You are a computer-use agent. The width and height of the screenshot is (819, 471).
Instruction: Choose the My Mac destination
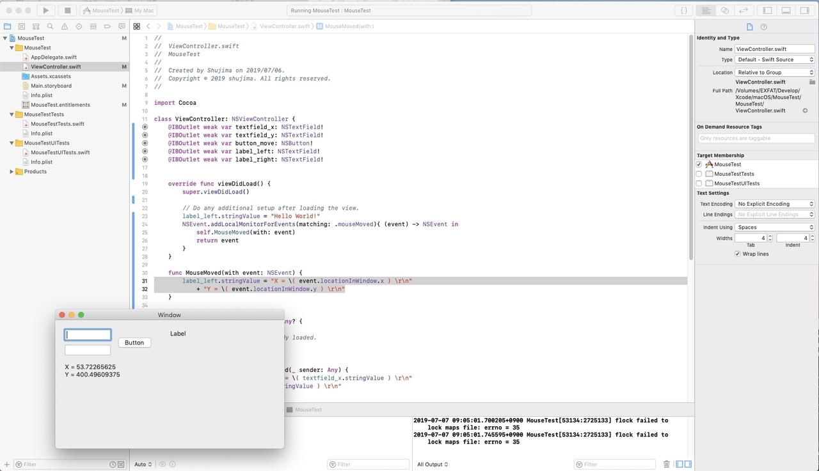(139, 10)
